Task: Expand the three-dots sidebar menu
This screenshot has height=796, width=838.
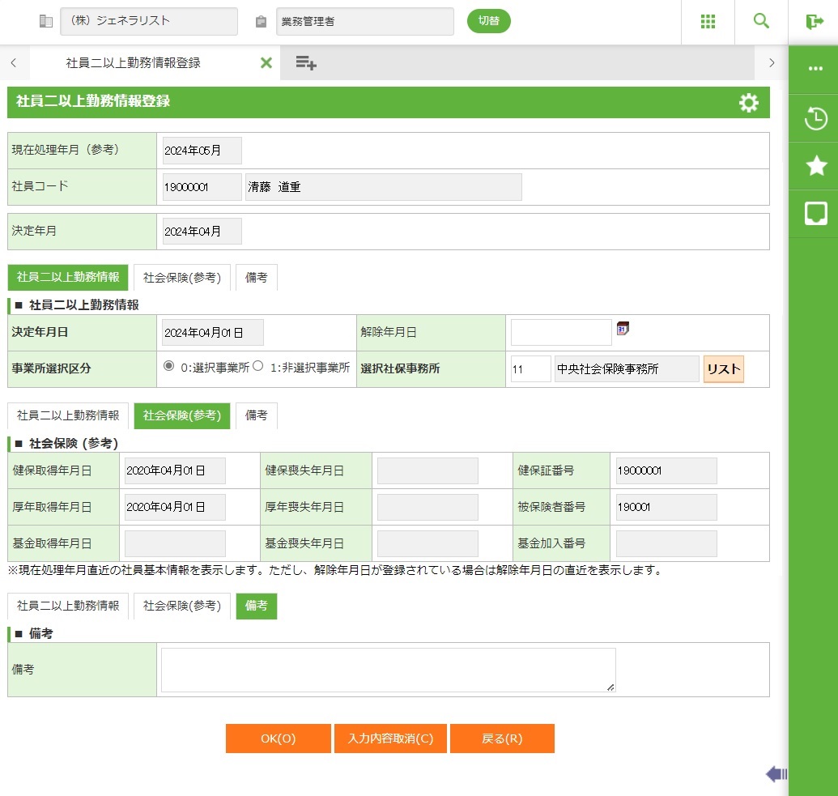Action: pyautogui.click(x=815, y=70)
